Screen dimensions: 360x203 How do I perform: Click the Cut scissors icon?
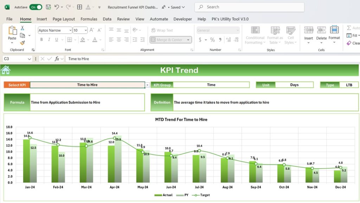tap(22, 28)
